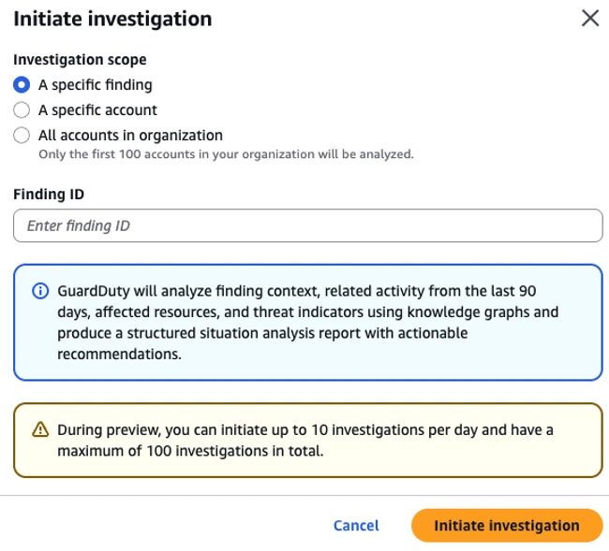Select 'All accounts in organization' option
This screenshot has width=609, height=551.
(22, 136)
